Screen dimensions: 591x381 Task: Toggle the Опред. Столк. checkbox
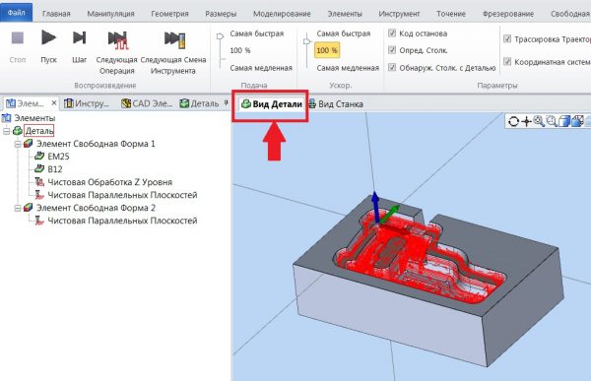392,50
